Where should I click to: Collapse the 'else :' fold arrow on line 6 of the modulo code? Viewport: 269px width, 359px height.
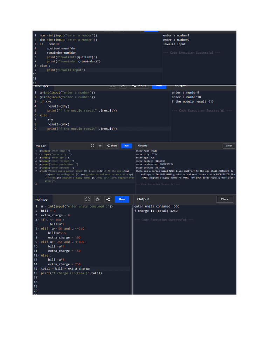tap(38, 115)
